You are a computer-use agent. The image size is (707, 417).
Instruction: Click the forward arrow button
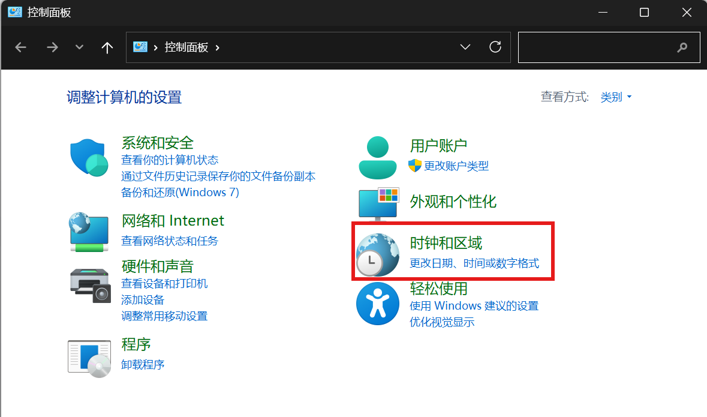click(x=52, y=47)
